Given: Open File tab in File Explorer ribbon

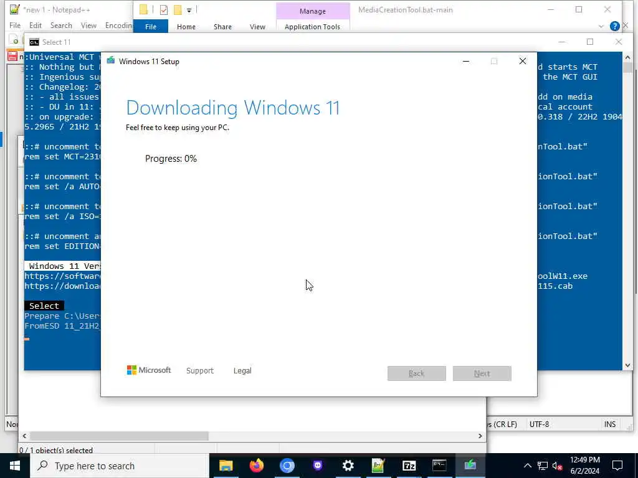Looking at the screenshot, I should tap(151, 26).
